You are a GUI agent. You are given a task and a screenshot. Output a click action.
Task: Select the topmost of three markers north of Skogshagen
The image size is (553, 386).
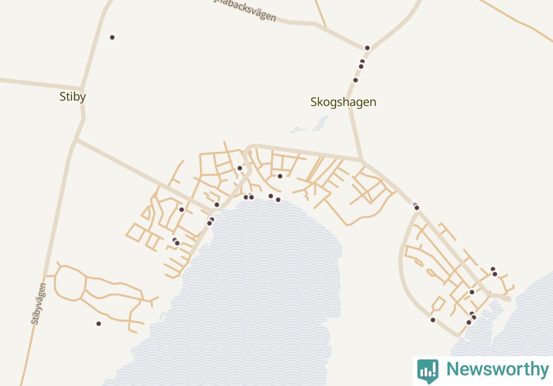(x=362, y=61)
